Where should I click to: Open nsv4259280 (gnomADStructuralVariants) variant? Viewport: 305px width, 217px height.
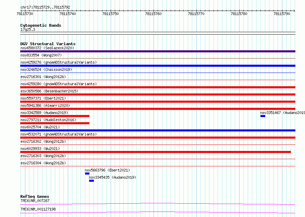tap(59, 84)
